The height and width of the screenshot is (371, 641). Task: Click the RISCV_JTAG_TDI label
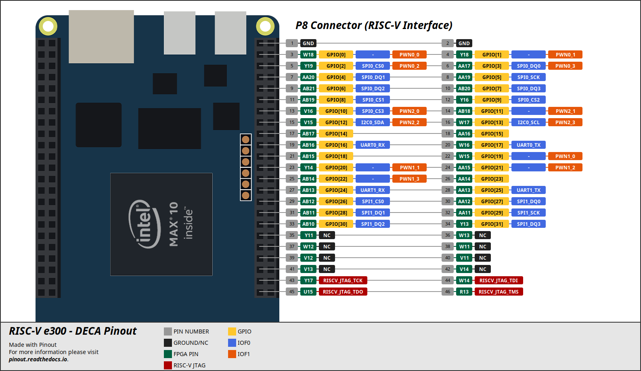[499, 280]
